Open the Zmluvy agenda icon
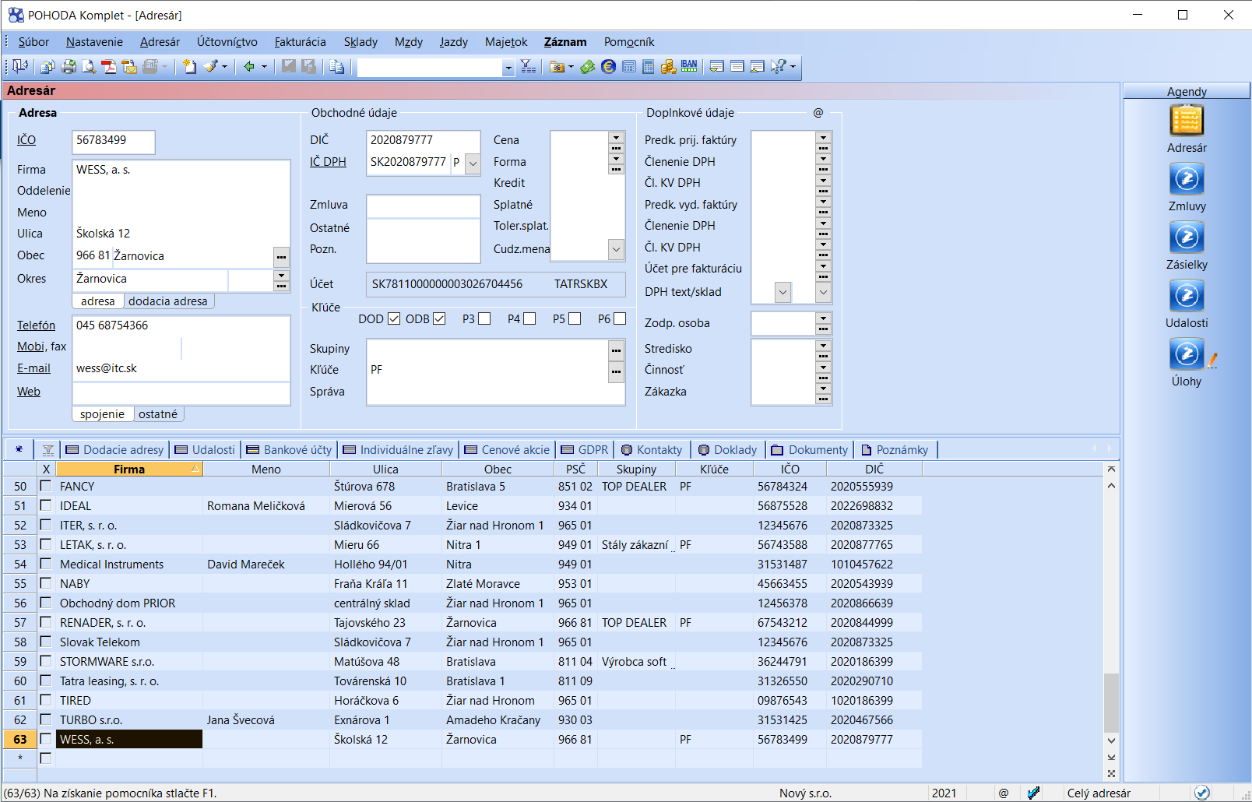 [x=1187, y=179]
